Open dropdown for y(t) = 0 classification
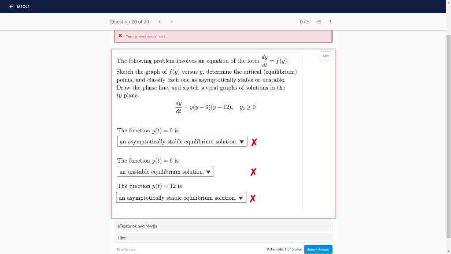This screenshot has width=451, height=254. pos(182,142)
